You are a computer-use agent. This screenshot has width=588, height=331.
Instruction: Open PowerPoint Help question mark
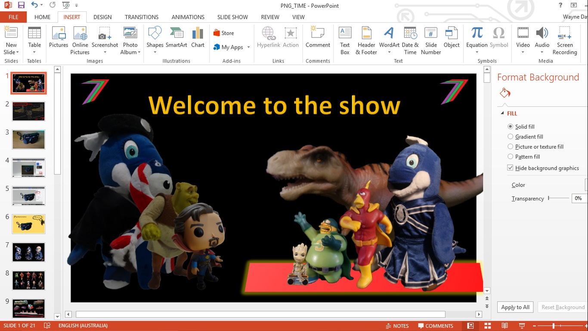(560, 5)
